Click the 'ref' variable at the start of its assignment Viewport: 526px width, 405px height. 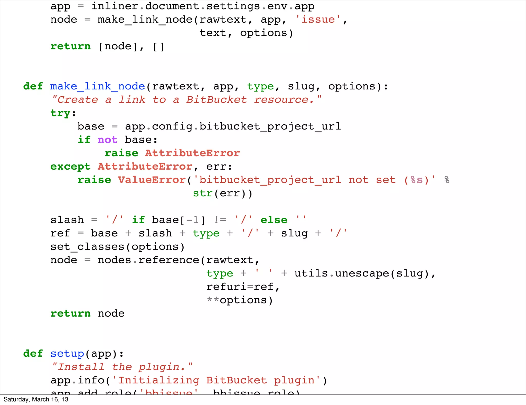coord(60,233)
